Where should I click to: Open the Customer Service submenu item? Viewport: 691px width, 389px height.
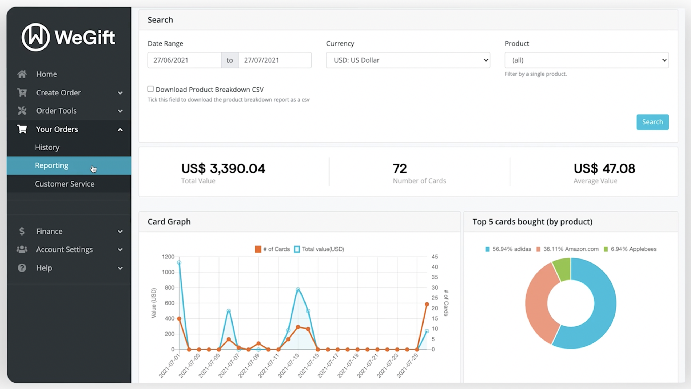(x=64, y=184)
